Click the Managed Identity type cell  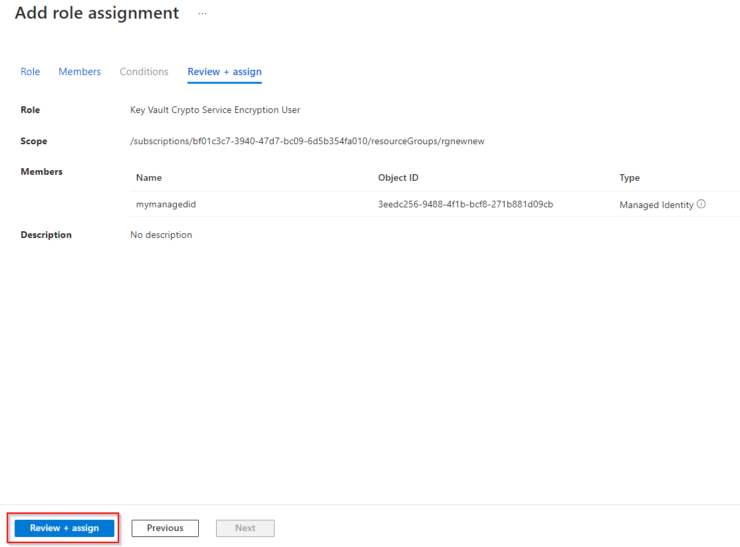[656, 205]
